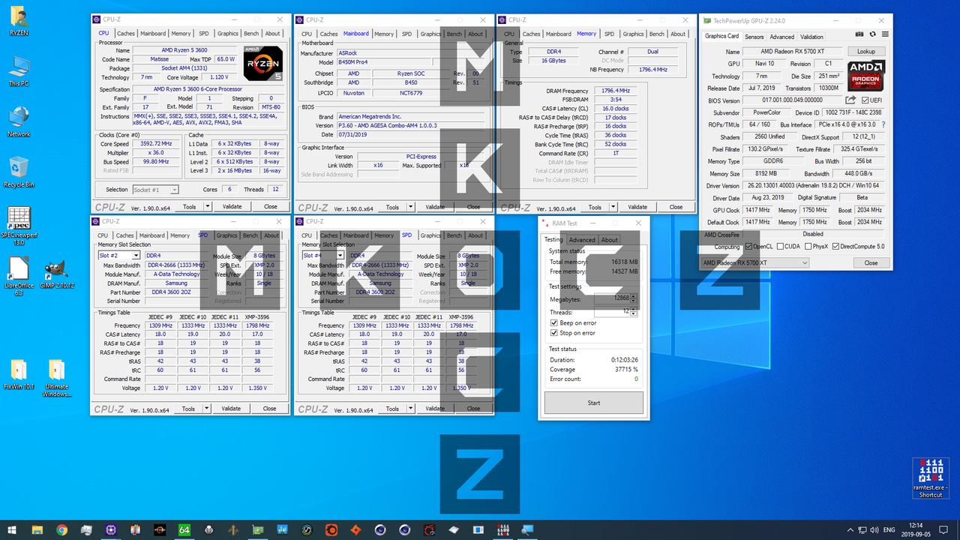Click the Lookup button in GPU-Z
This screenshot has height=540, width=960.
coord(866,52)
